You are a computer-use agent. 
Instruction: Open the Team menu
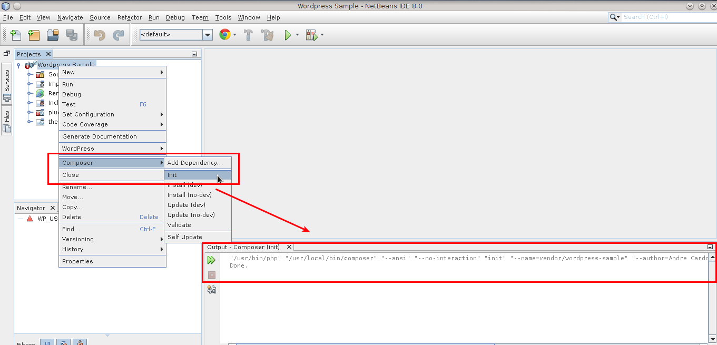200,17
